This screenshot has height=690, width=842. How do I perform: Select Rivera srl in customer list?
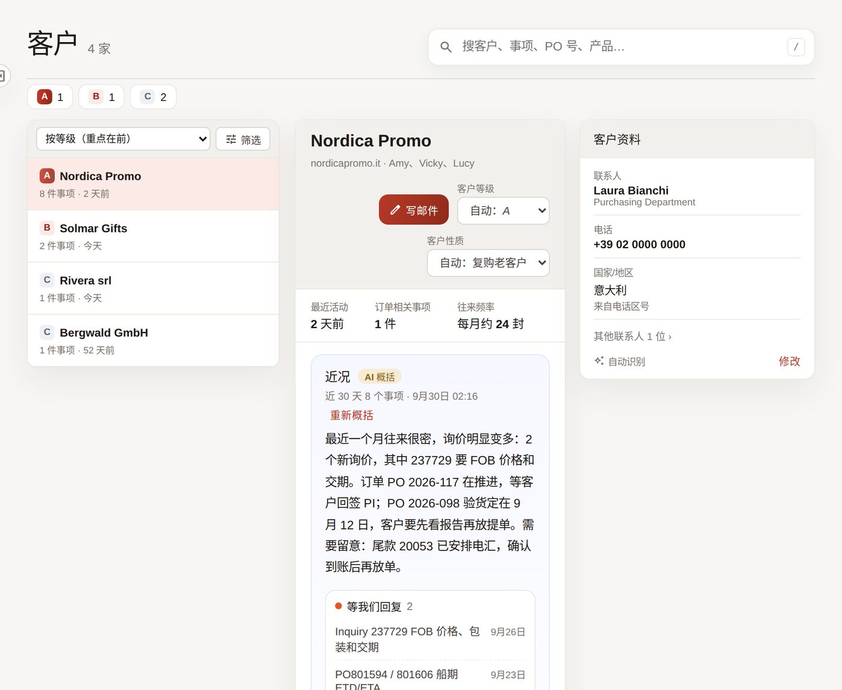[153, 289]
